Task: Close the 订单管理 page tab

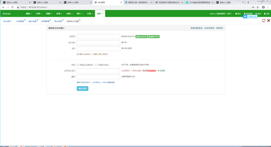Action: [25, 20]
